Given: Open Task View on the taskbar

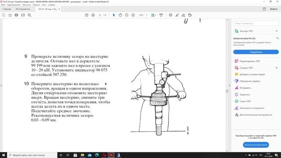Looking at the screenshot, I should (68, 155).
